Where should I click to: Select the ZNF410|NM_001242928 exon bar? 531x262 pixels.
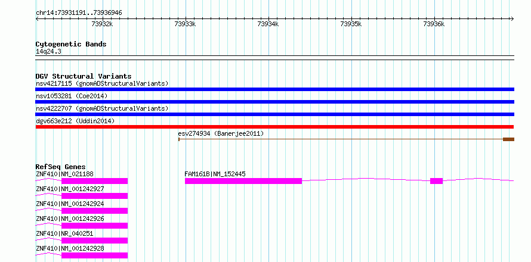[94, 255]
